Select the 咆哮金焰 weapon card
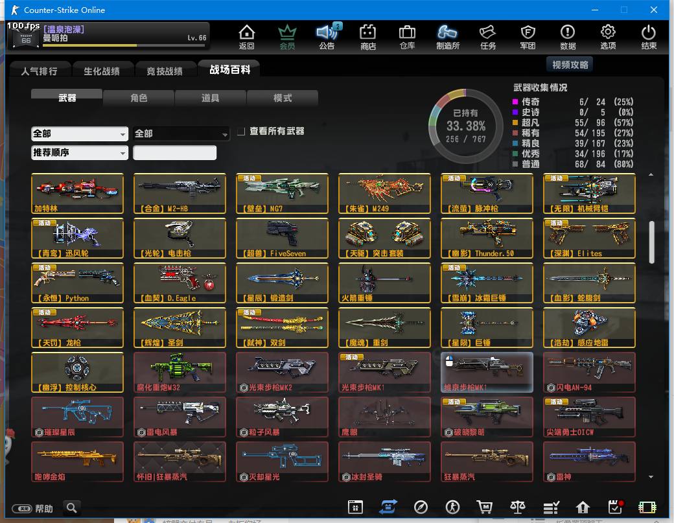The height and width of the screenshot is (523, 674). 77,461
